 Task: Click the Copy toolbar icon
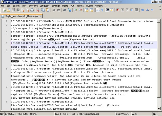point(43,10)
